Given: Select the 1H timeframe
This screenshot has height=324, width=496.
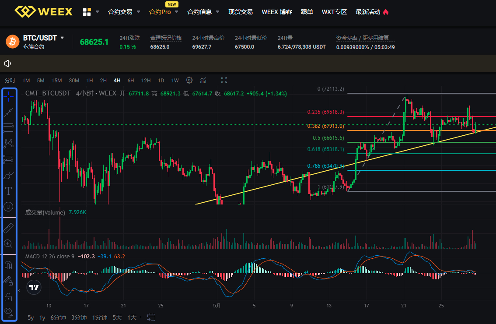Looking at the screenshot, I should pyautogui.click(x=90, y=81).
